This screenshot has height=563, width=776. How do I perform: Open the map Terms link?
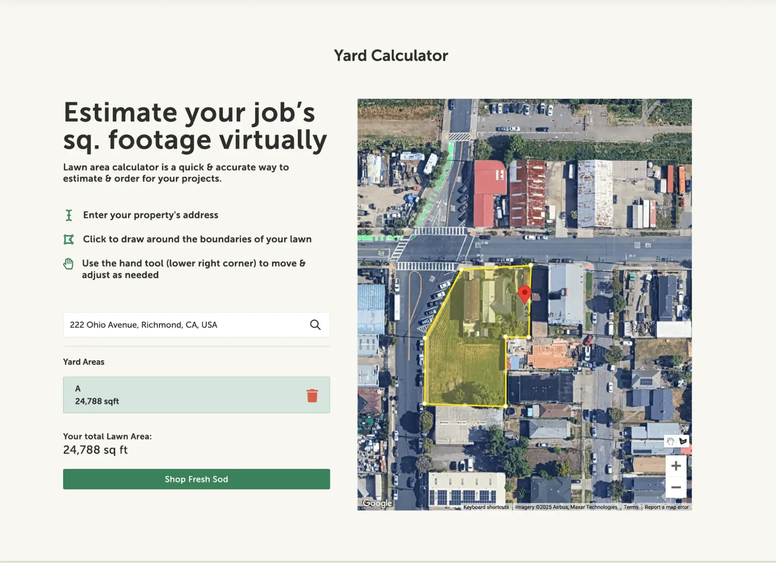(x=631, y=507)
